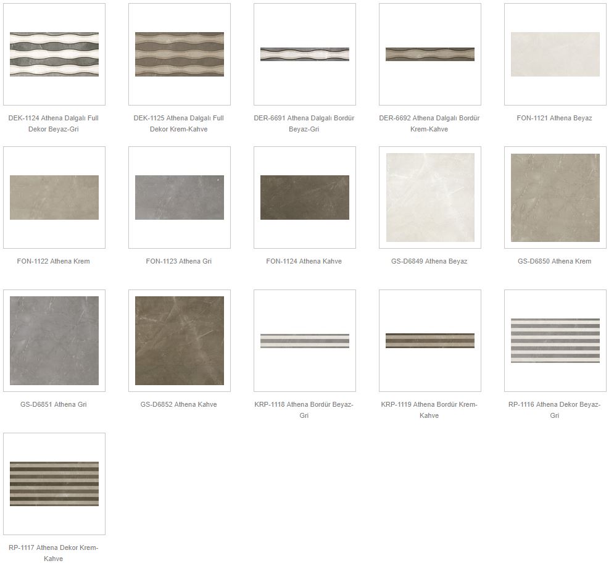Select the DER-6691 wavy border tile image

coord(305,54)
